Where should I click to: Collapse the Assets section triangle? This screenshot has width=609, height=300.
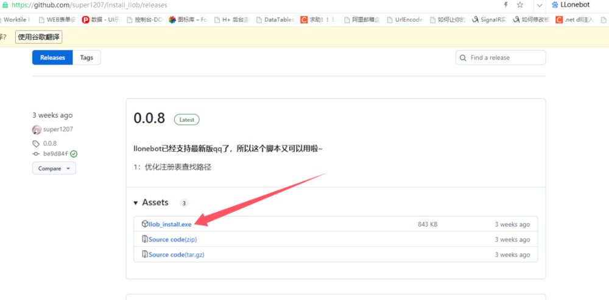coord(135,203)
